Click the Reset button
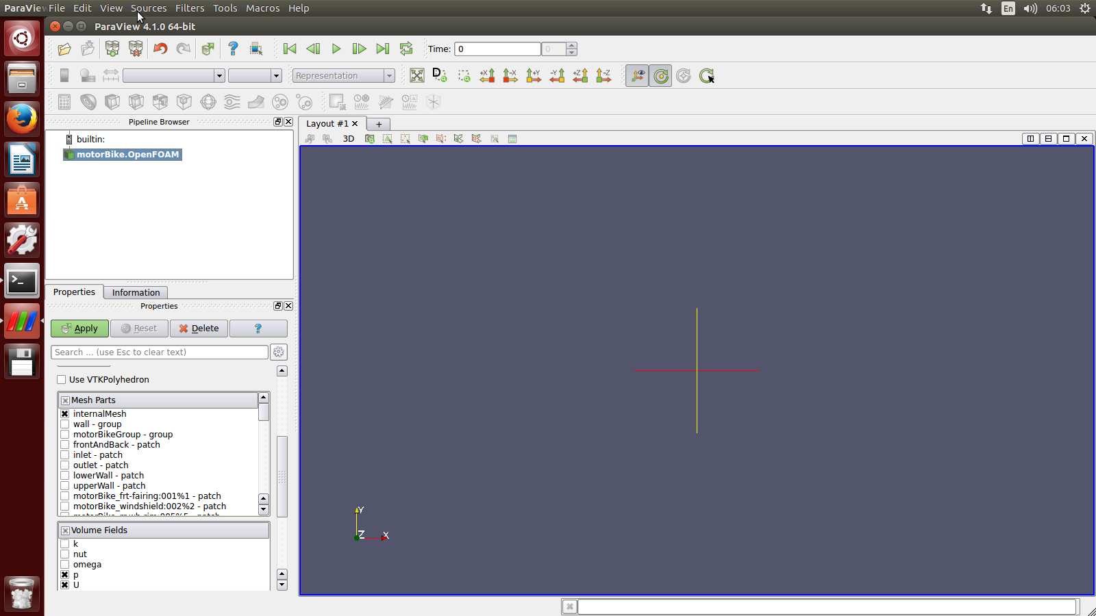The image size is (1096, 616). 139,329
